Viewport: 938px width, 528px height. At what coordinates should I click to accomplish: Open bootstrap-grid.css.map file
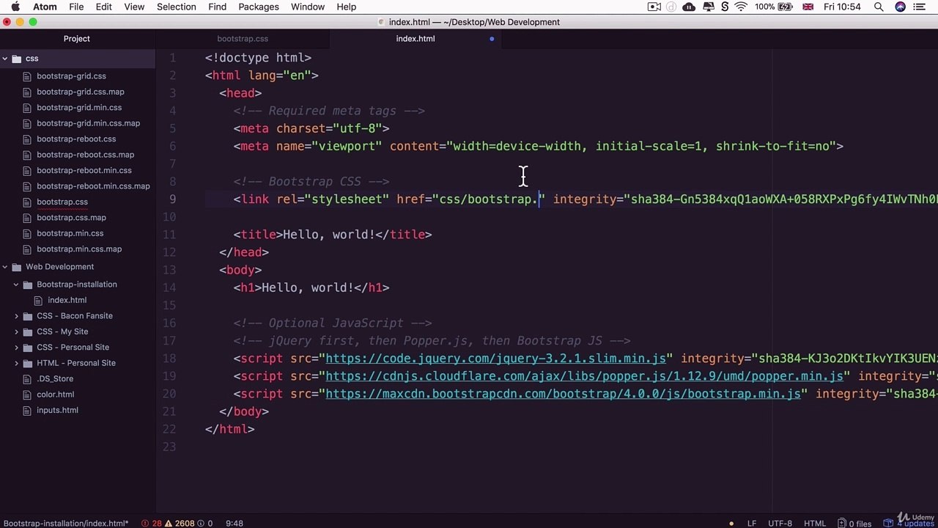81,92
